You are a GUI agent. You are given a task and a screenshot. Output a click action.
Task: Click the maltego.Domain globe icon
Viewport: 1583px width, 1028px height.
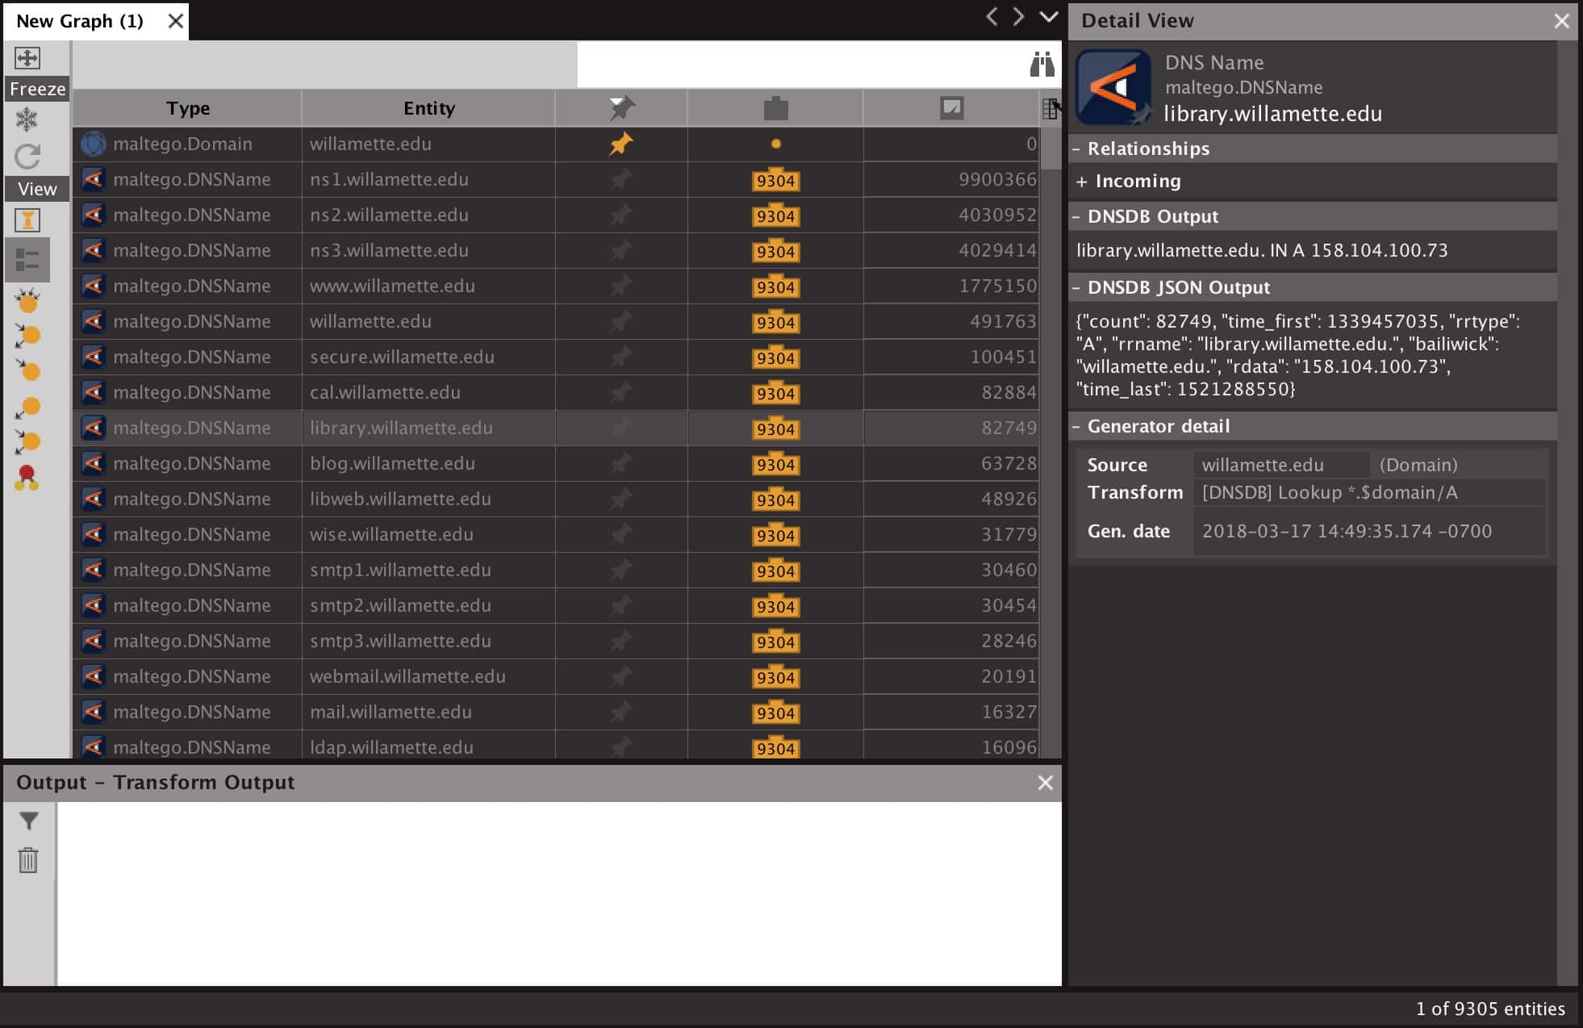94,144
